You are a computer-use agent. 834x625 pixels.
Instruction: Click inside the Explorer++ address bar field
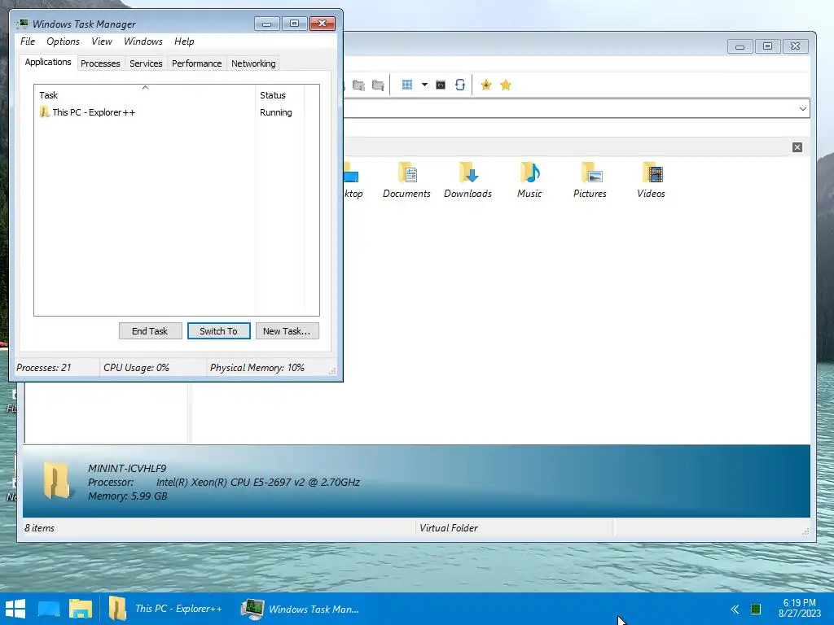tap(569, 109)
